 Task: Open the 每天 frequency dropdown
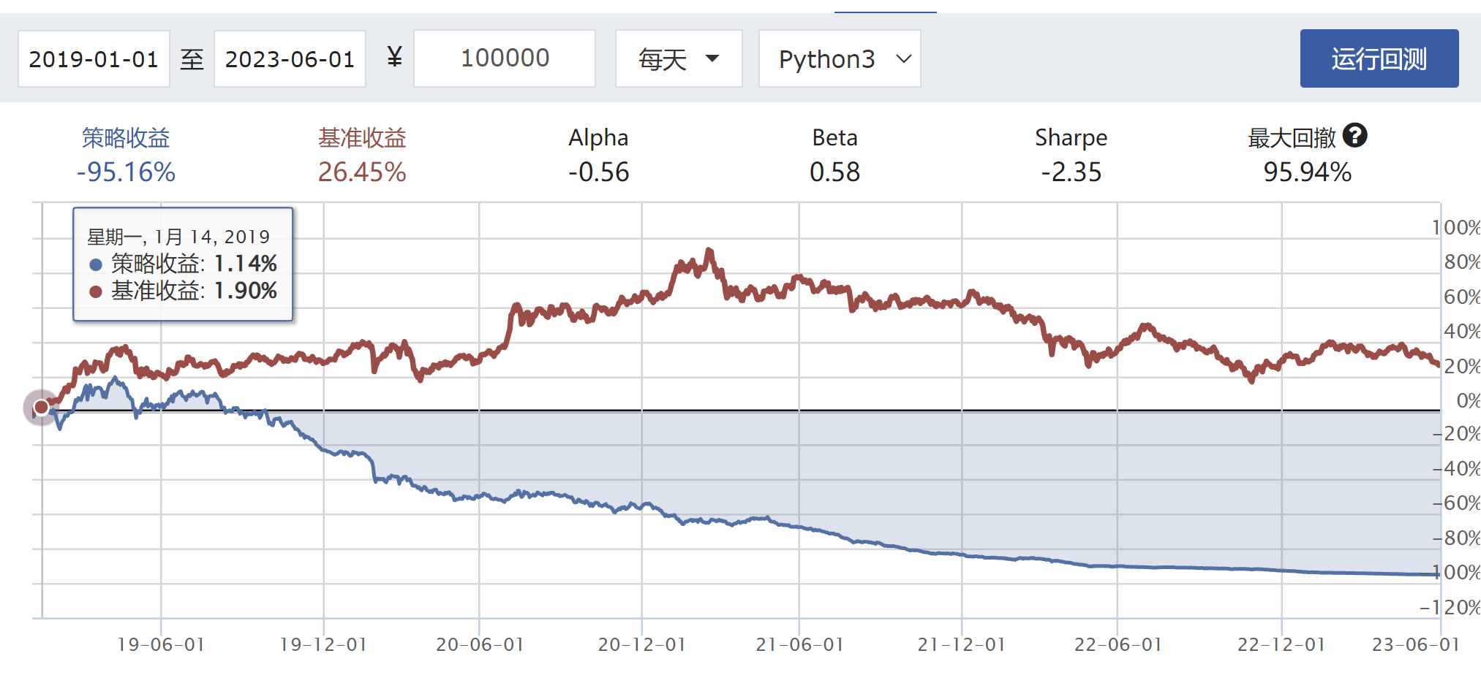(x=678, y=58)
